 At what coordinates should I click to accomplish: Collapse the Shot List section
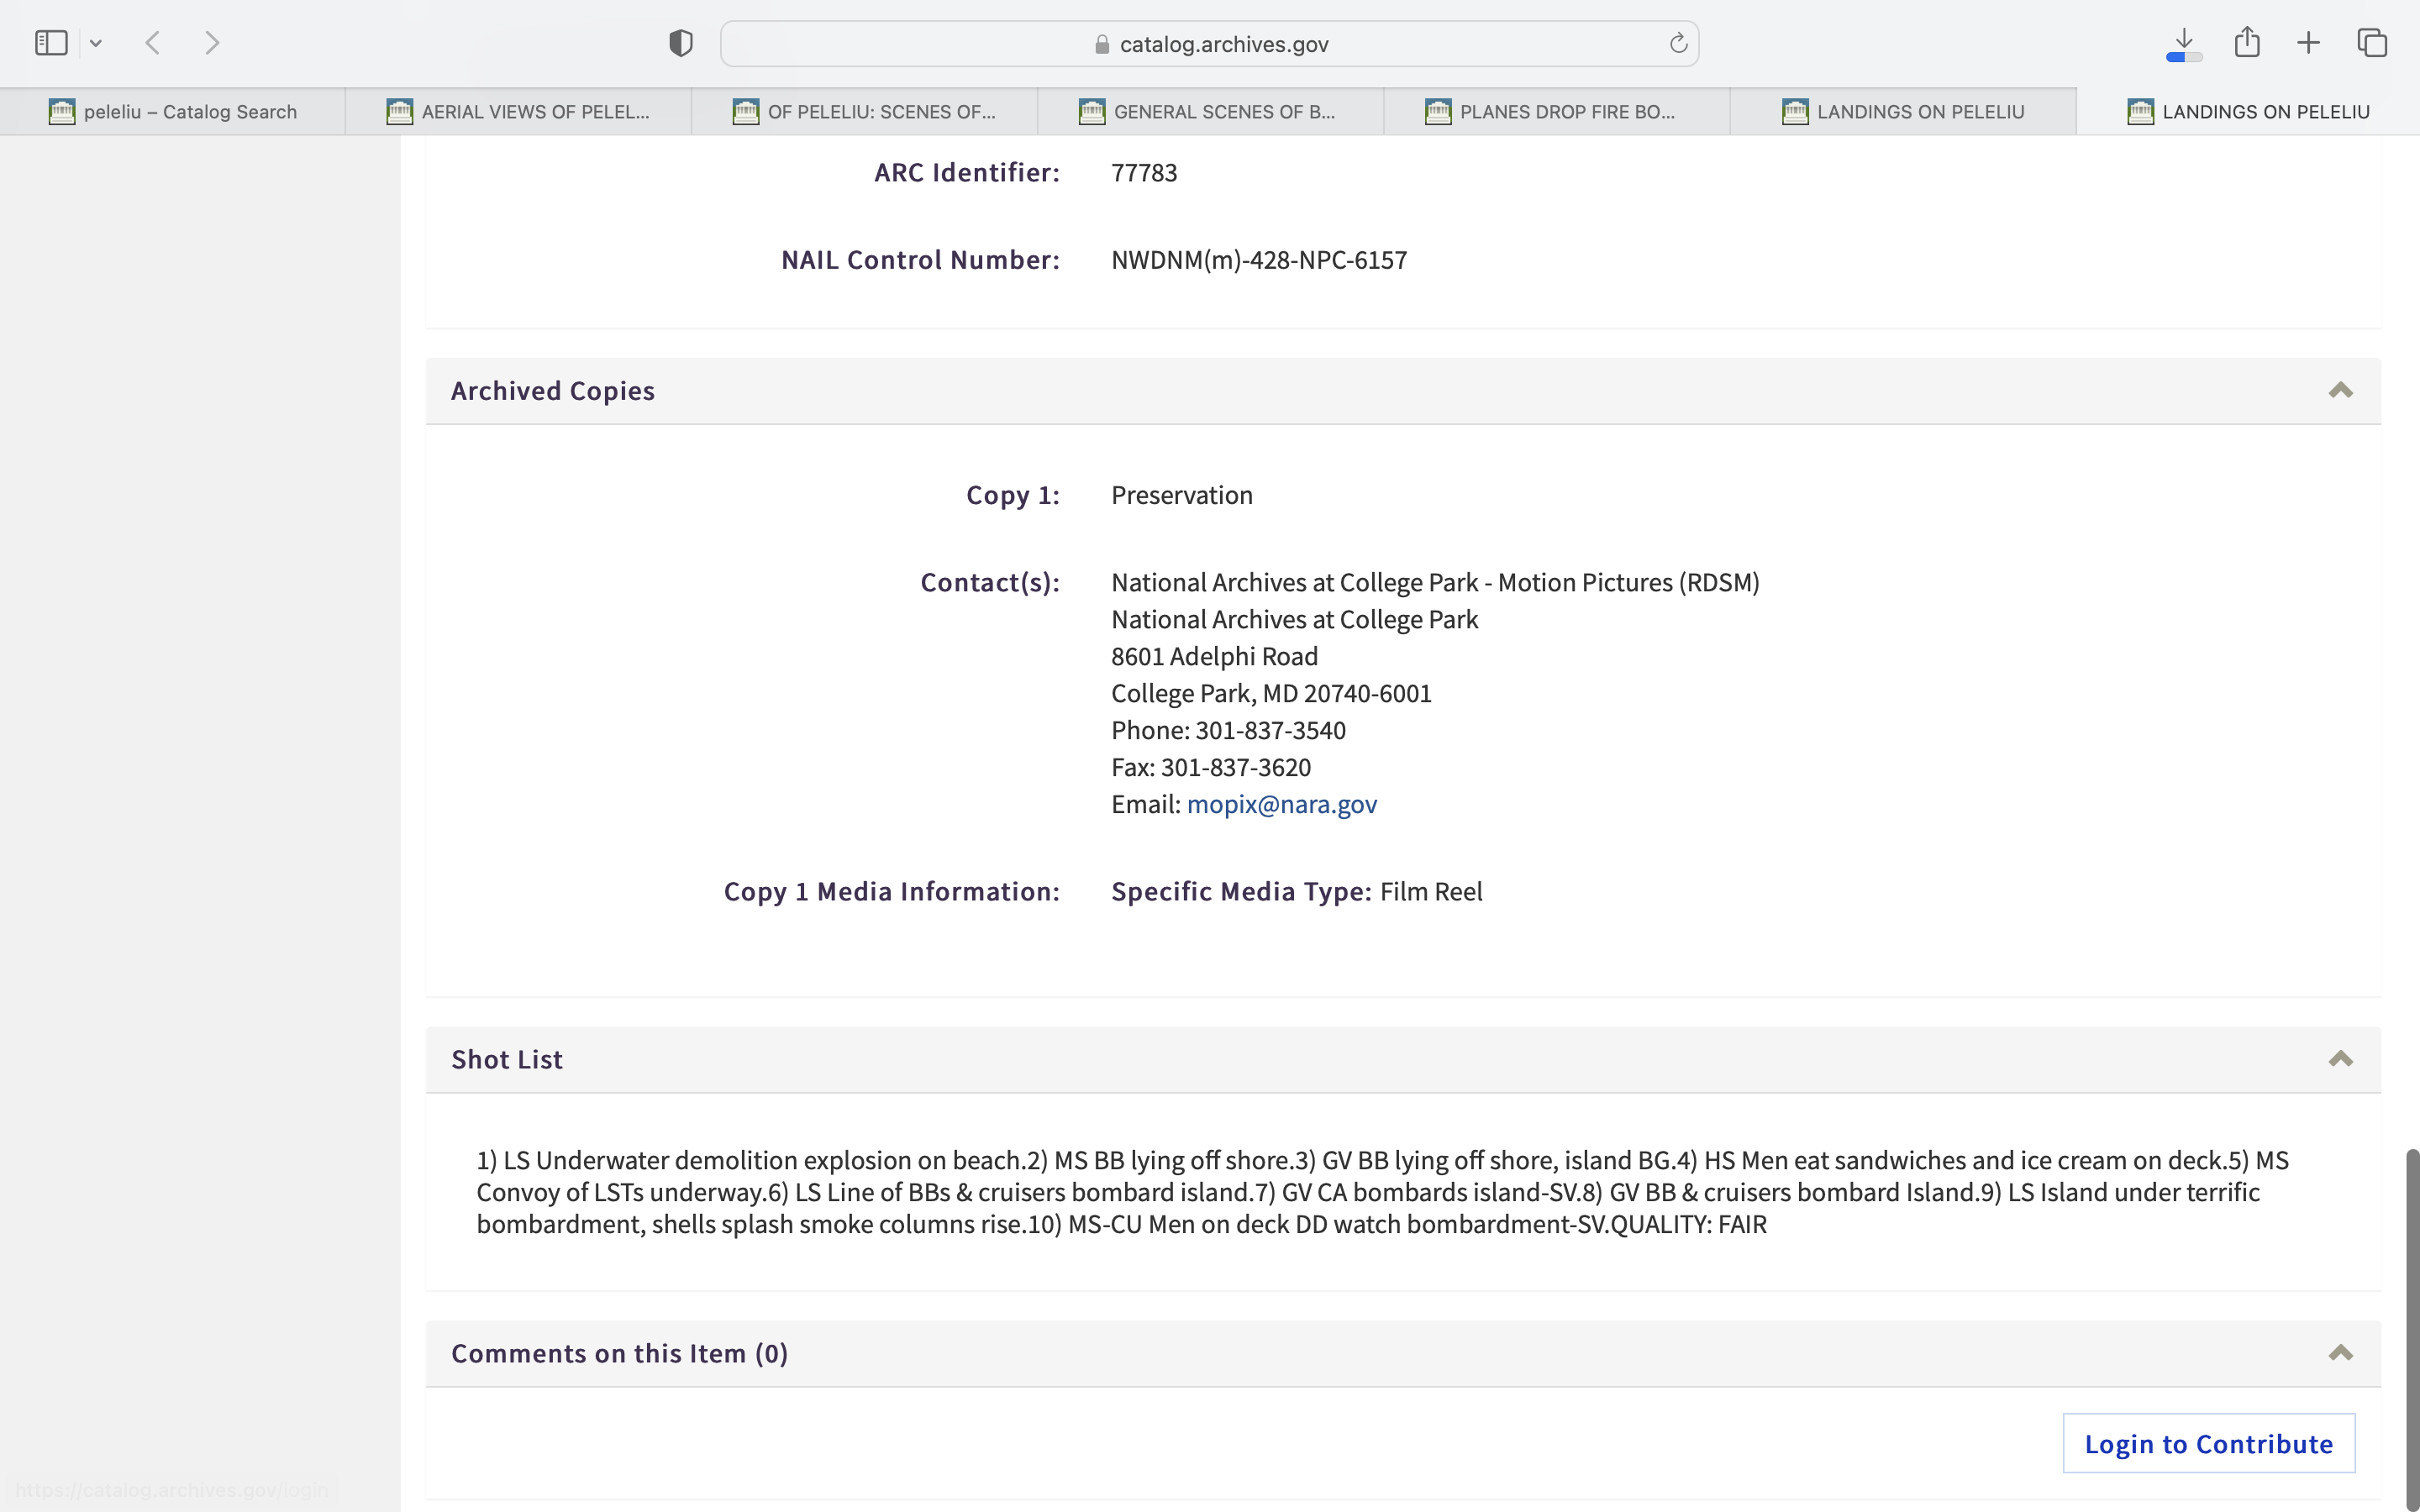(x=2340, y=1059)
